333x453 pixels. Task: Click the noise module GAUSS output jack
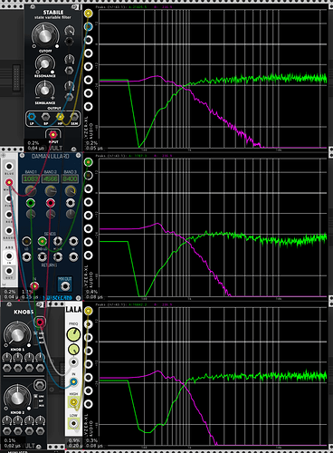click(x=9, y=230)
